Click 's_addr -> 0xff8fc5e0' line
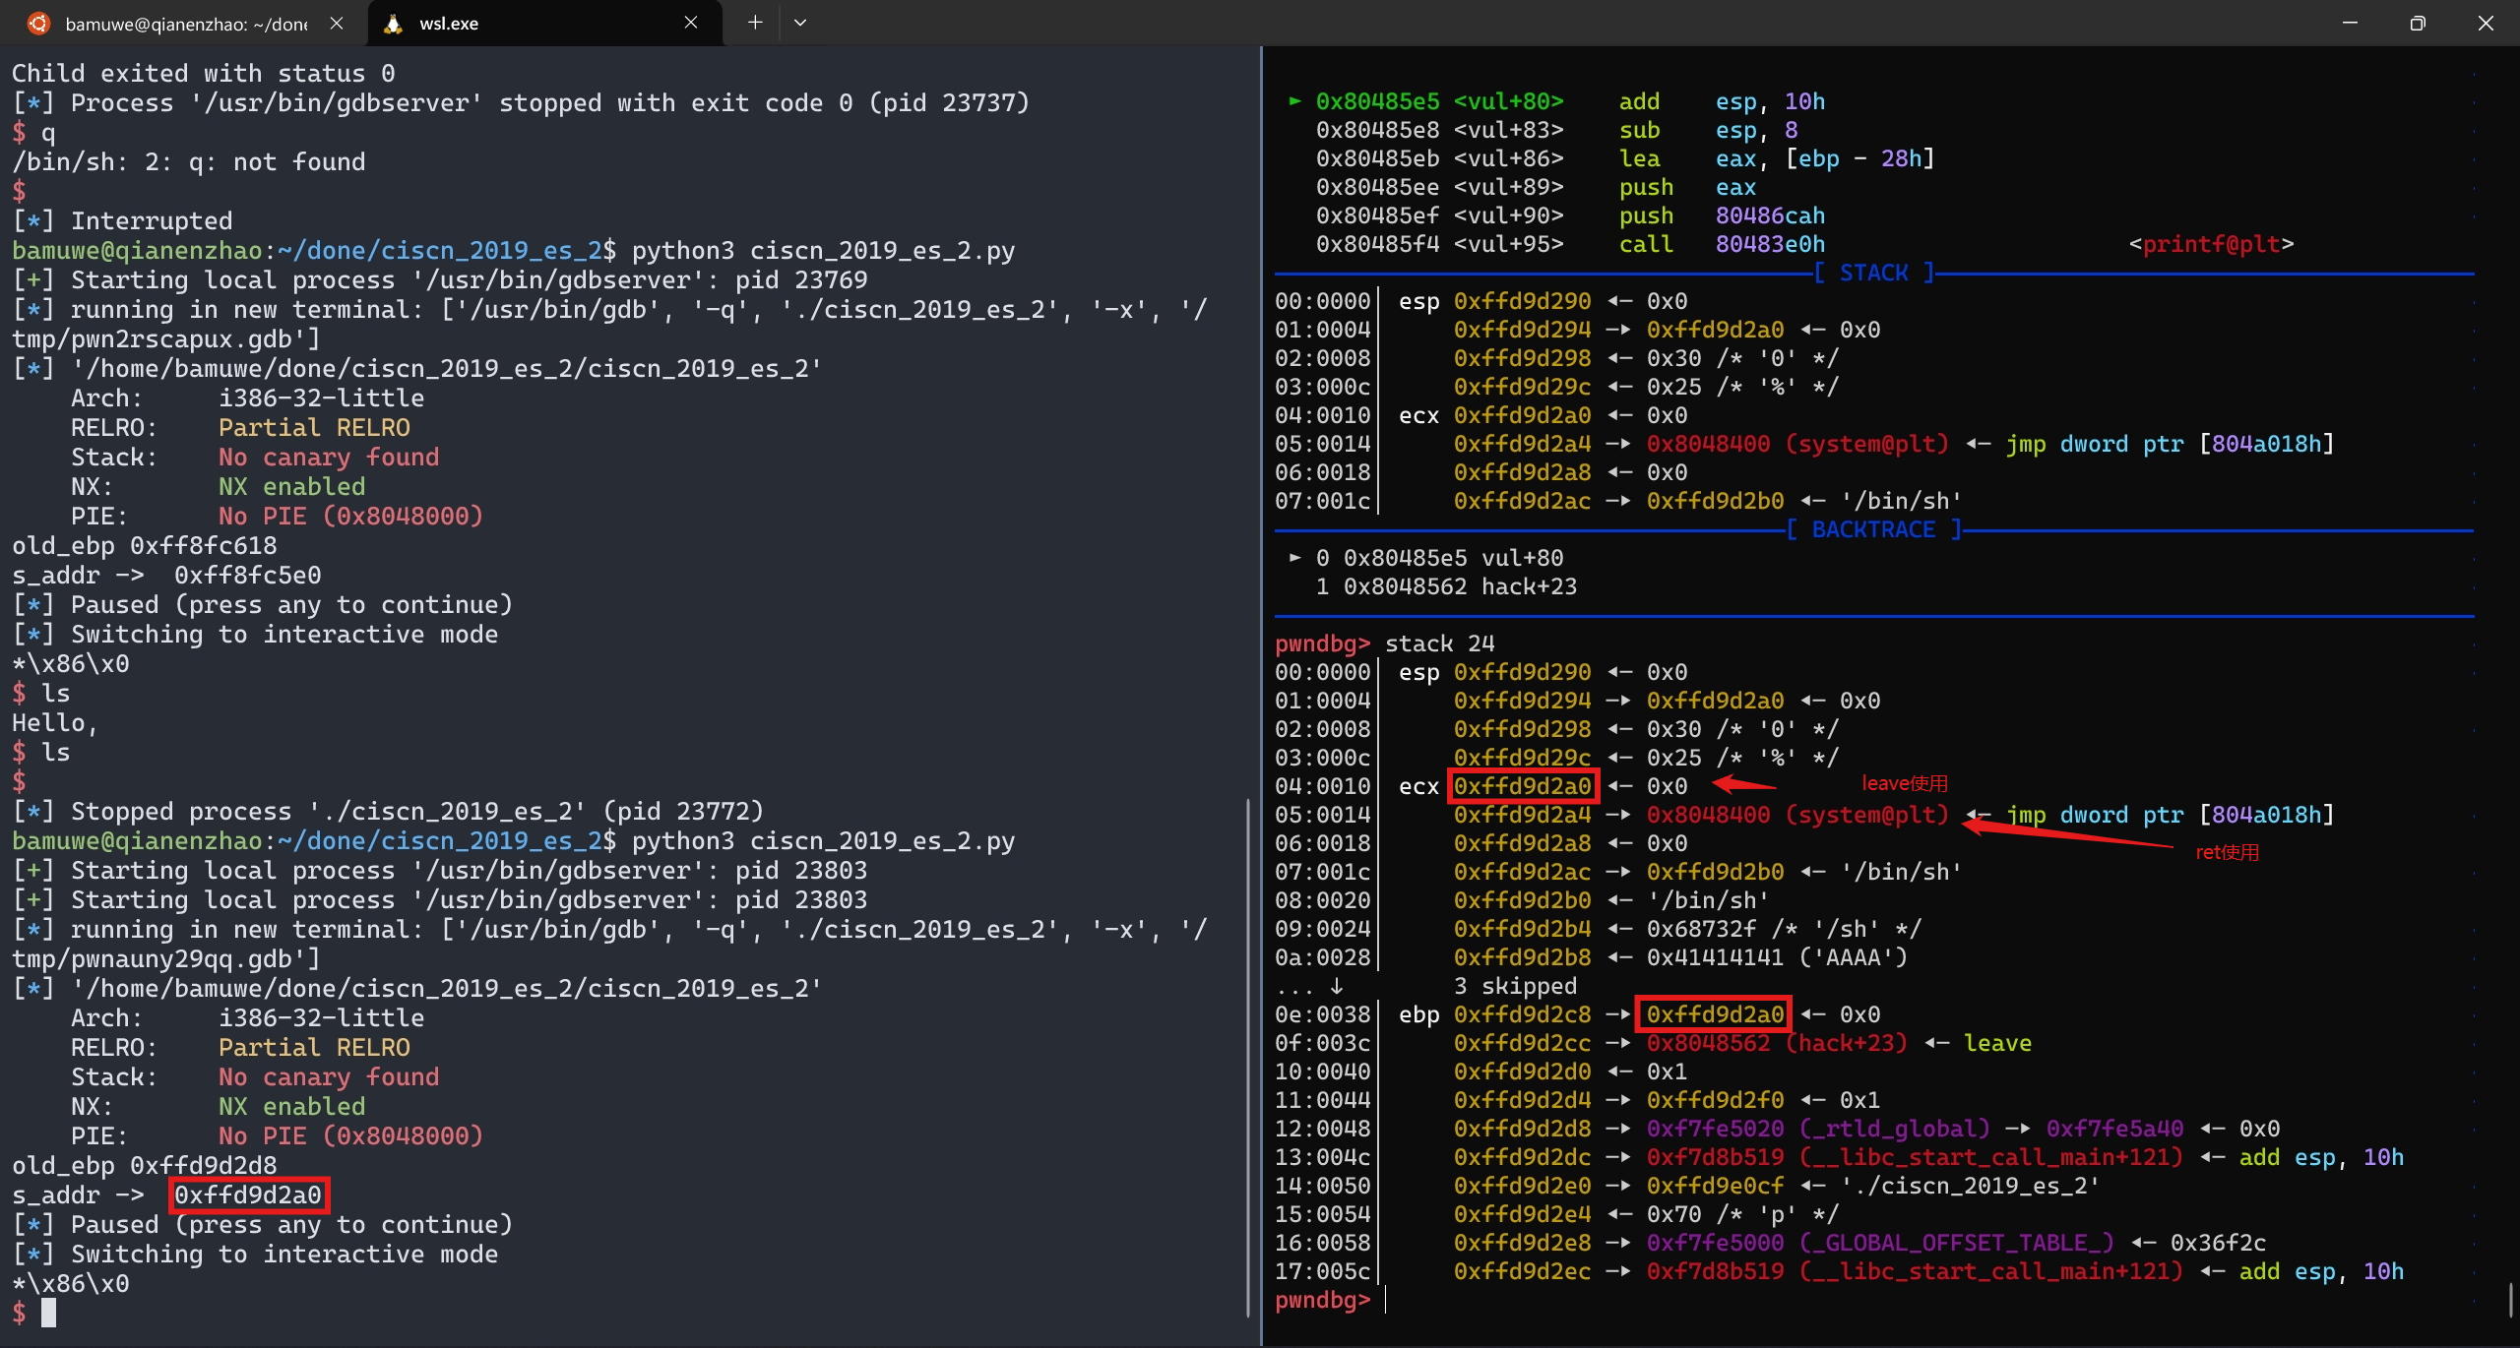The height and width of the screenshot is (1348, 2520). (166, 576)
